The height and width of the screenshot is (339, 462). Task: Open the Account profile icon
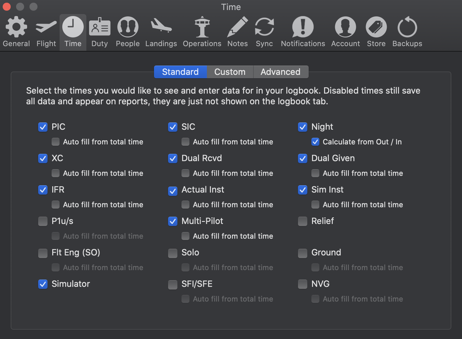(345, 27)
